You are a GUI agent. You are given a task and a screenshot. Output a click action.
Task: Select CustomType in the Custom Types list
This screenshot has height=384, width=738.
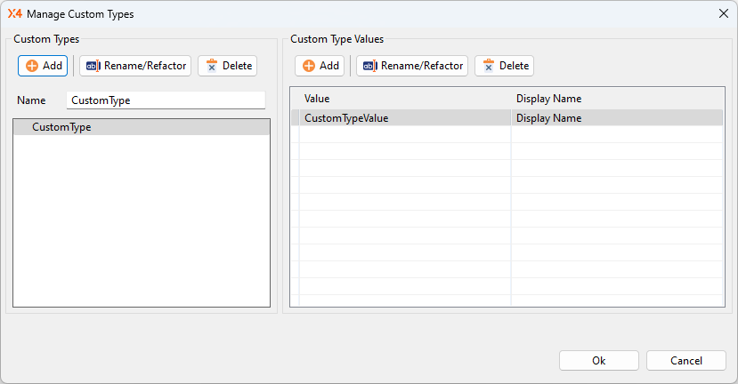point(61,127)
